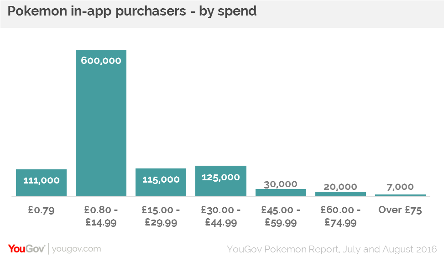This screenshot has height=257, width=444.
Task: Click the £60.00 - £74.99 axis label
Action: tap(341, 216)
